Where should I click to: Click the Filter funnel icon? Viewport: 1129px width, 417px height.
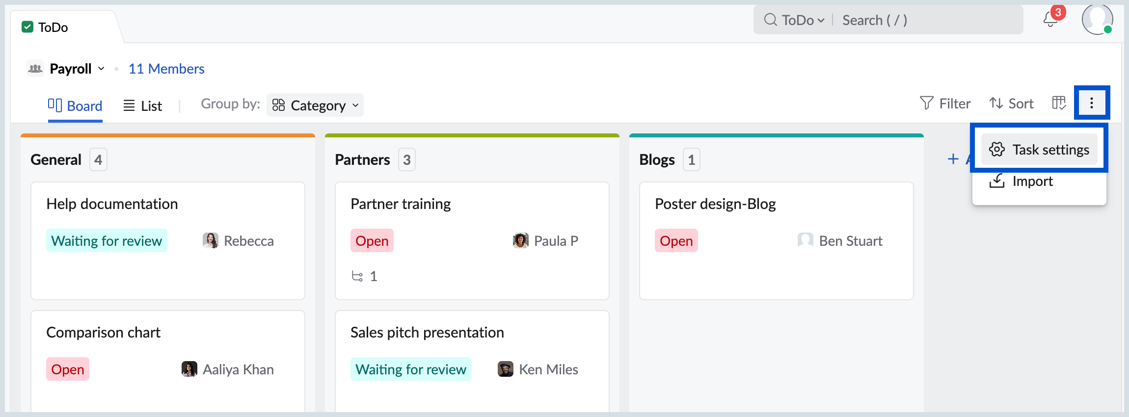[x=927, y=103]
